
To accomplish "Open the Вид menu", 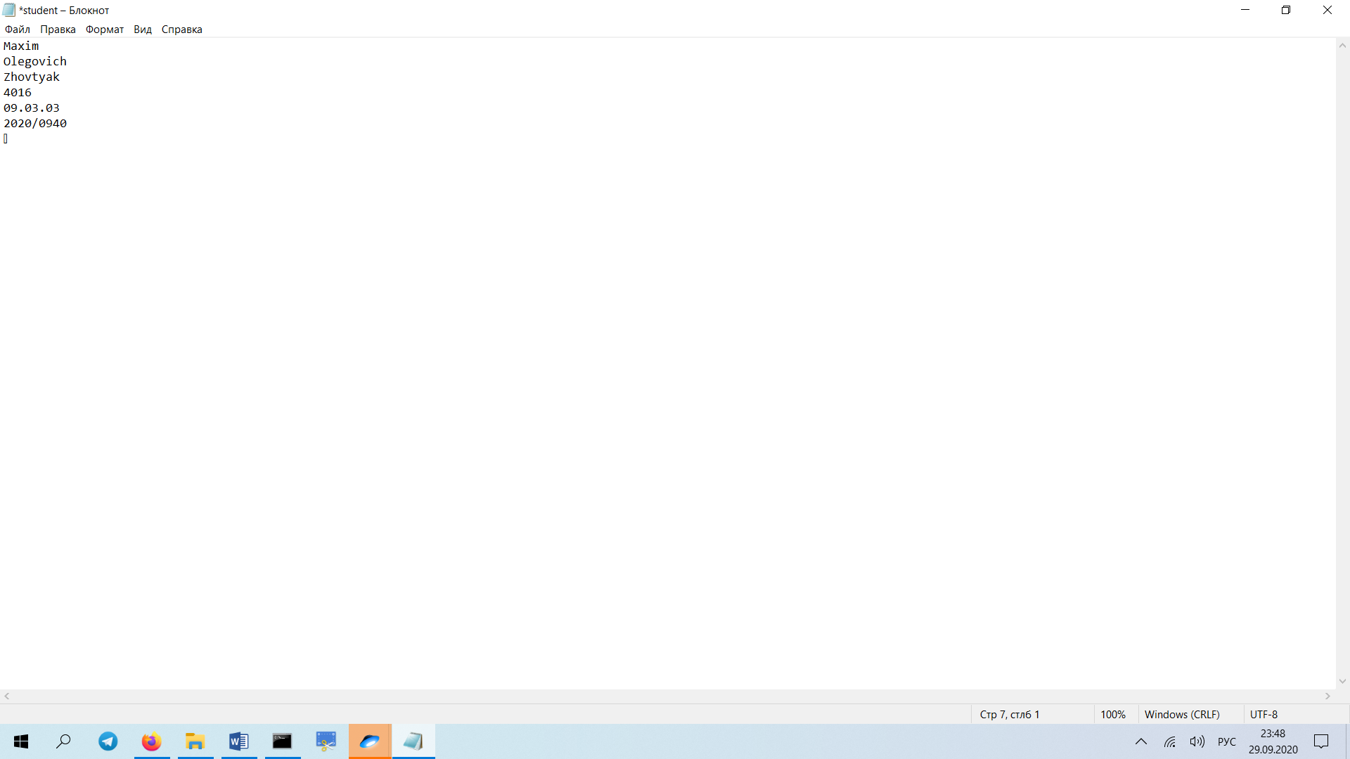I will click(143, 30).
